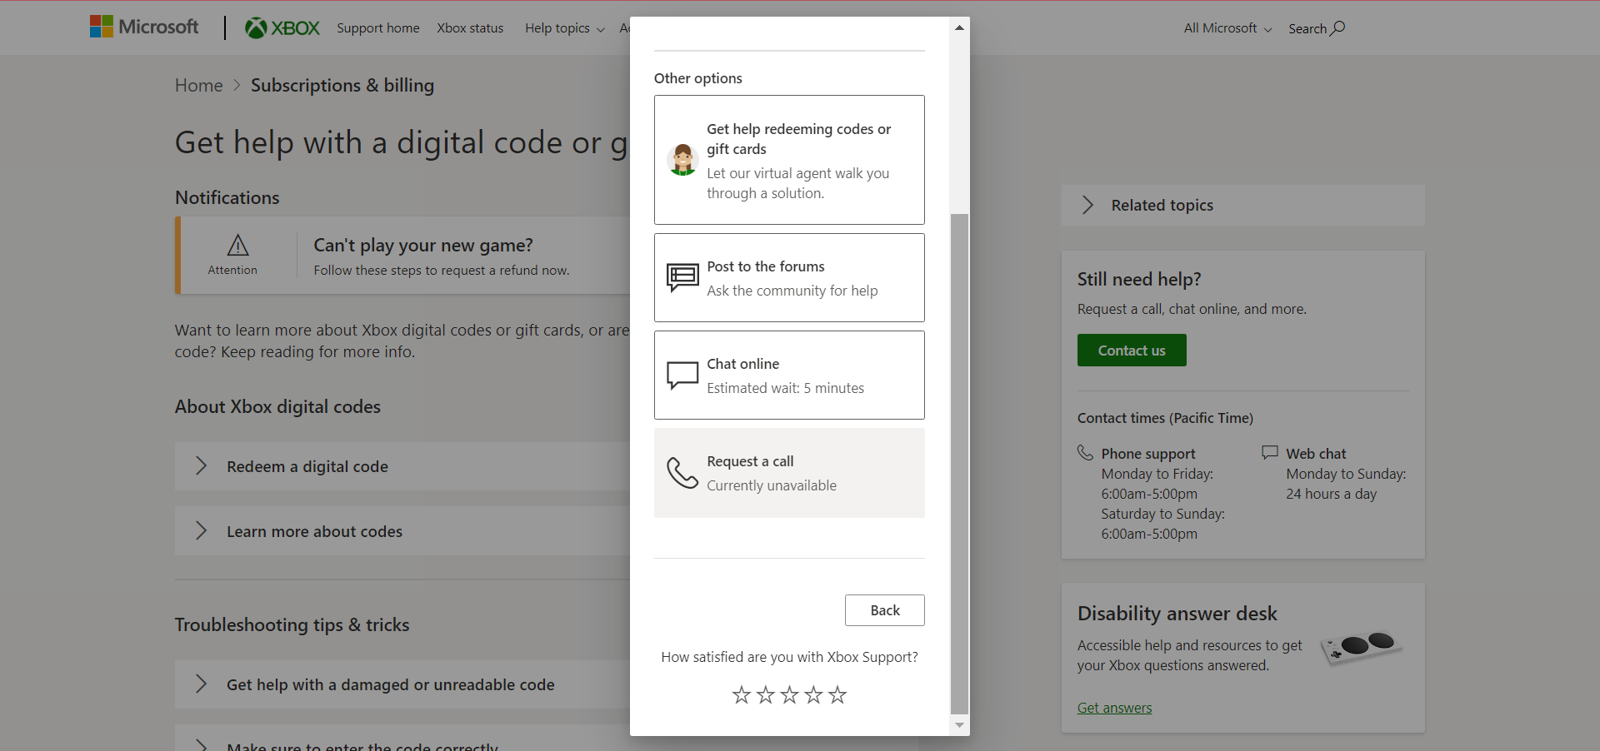This screenshot has width=1600, height=751.
Task: Click 'How satisfied are you' question text
Action: (789, 657)
